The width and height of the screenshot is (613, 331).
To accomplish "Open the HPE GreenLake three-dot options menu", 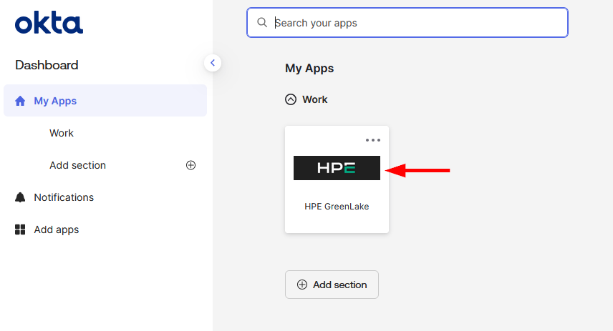I will pyautogui.click(x=372, y=140).
